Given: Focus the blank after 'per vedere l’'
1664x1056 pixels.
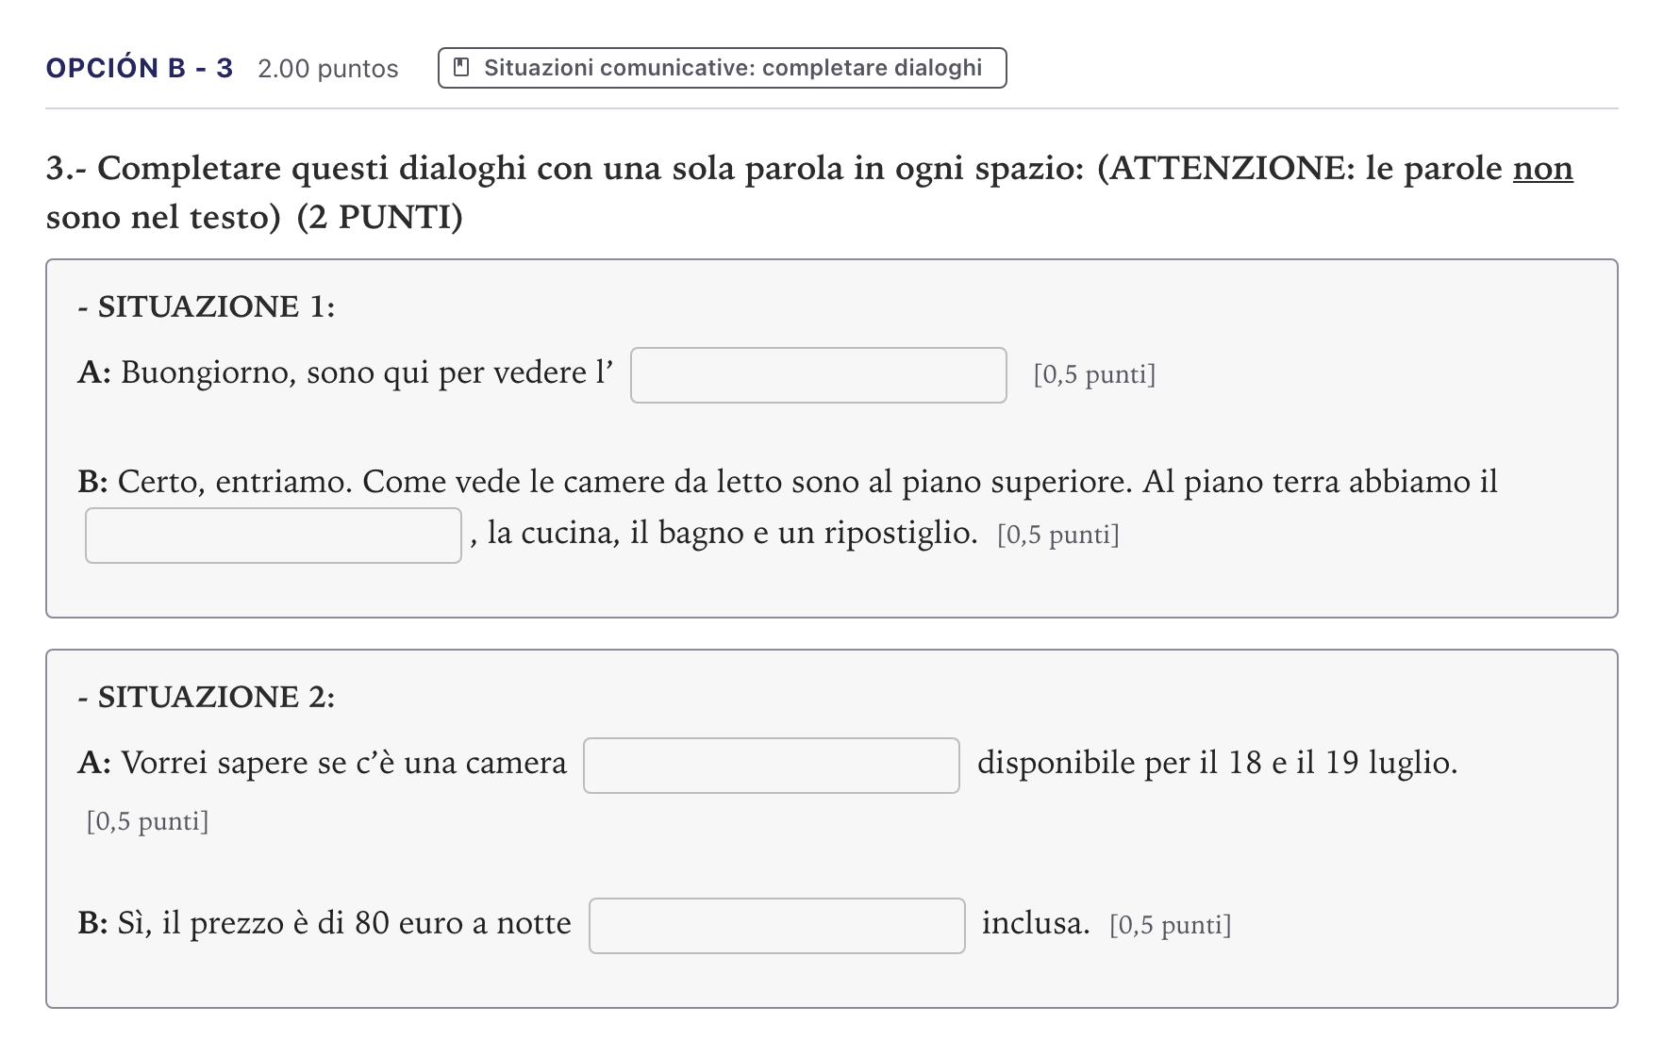Looking at the screenshot, I should 818,375.
